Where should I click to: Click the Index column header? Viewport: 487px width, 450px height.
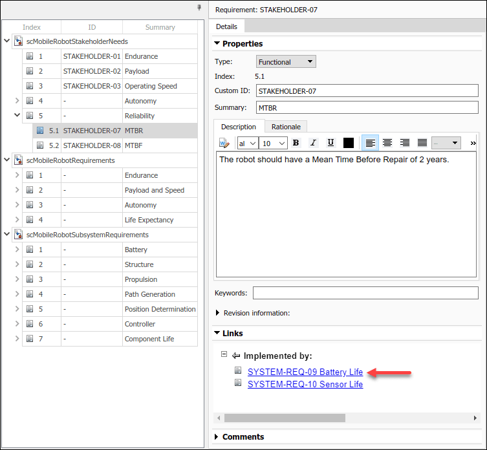pos(32,27)
